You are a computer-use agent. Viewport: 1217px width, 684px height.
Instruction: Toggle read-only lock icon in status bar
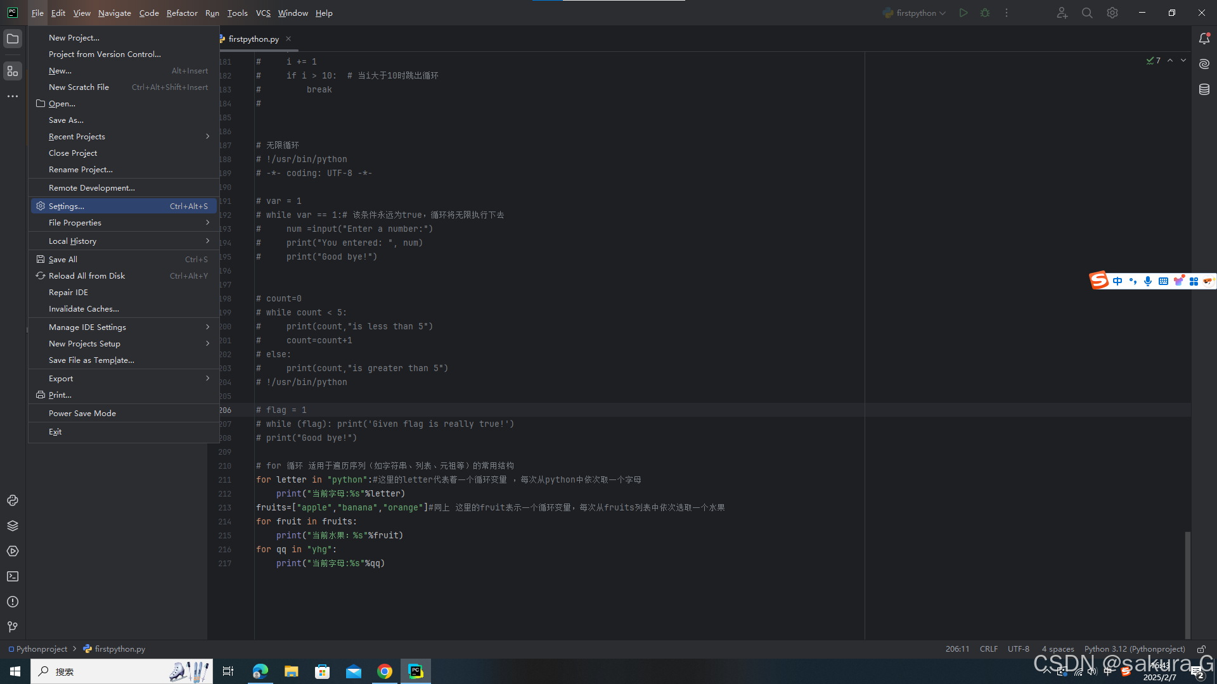[x=1201, y=649]
